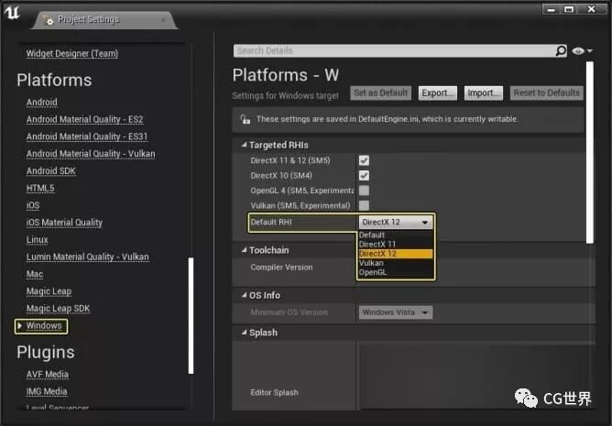Open Lumin Material Quality - Vulkan
Image resolution: width=612 pixels, height=426 pixels.
pos(87,257)
